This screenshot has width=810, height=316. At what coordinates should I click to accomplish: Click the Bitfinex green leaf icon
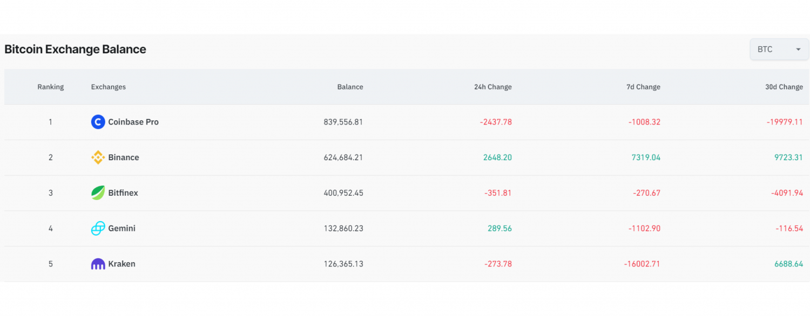(x=98, y=193)
